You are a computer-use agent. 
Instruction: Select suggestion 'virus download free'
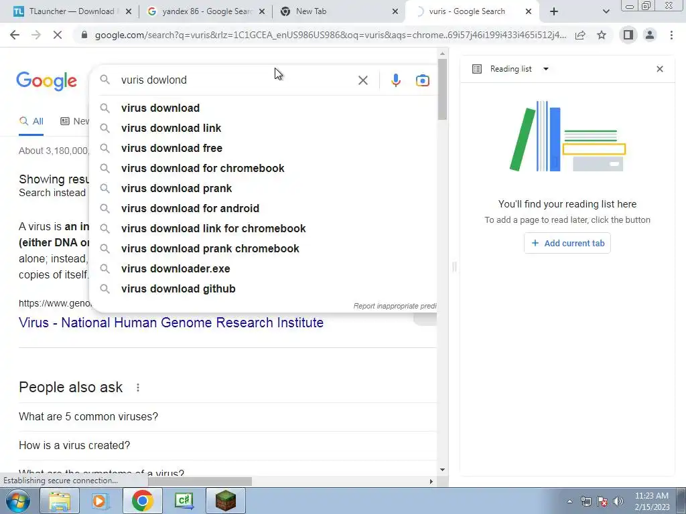point(263,148)
